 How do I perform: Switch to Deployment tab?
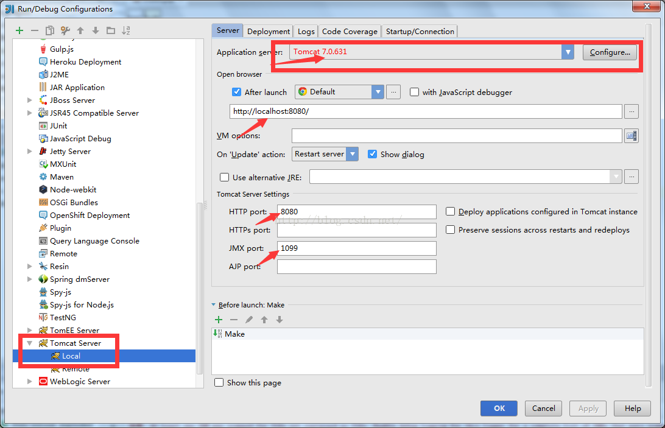[x=269, y=31]
